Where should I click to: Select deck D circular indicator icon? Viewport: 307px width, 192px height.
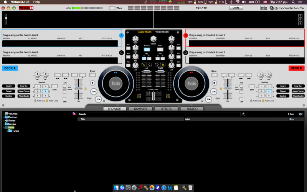click(x=186, y=53)
